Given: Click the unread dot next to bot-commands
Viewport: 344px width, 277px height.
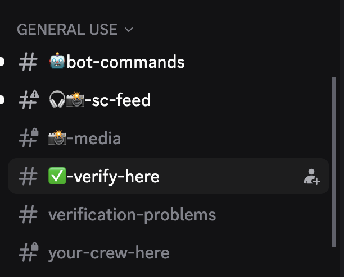Looking at the screenshot, I should point(2,62).
